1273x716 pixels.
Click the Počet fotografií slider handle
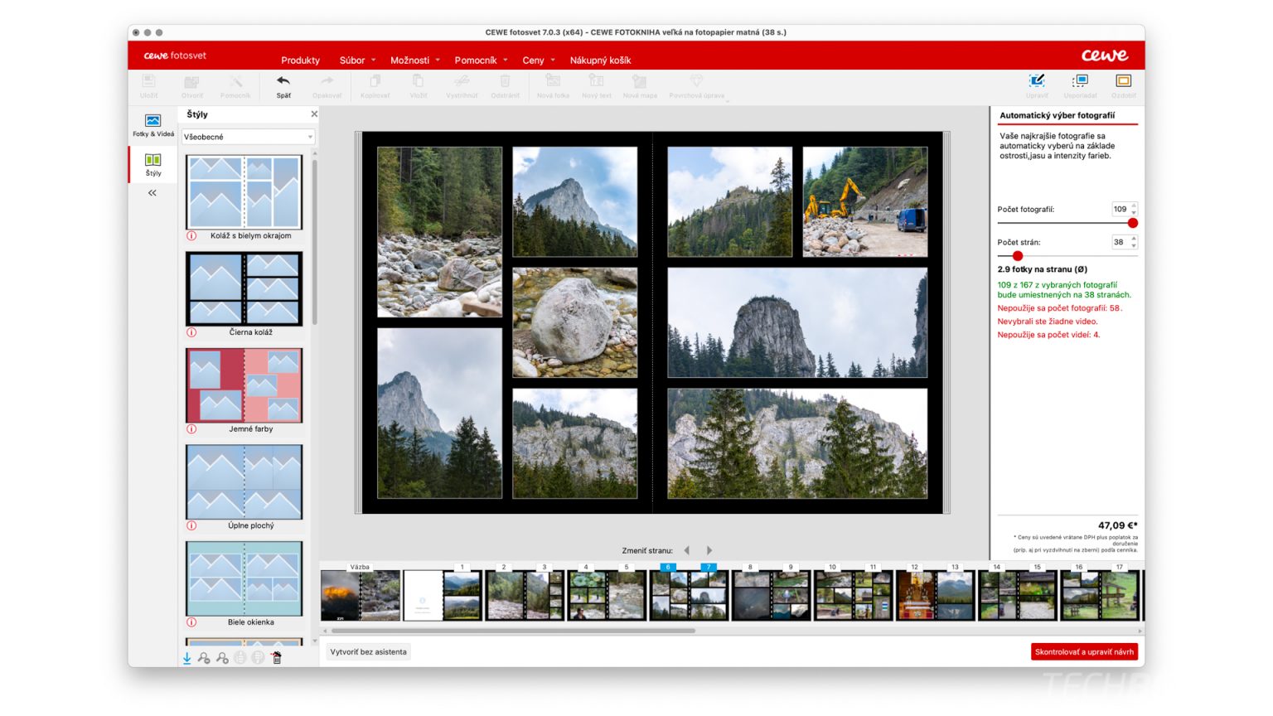(1133, 223)
